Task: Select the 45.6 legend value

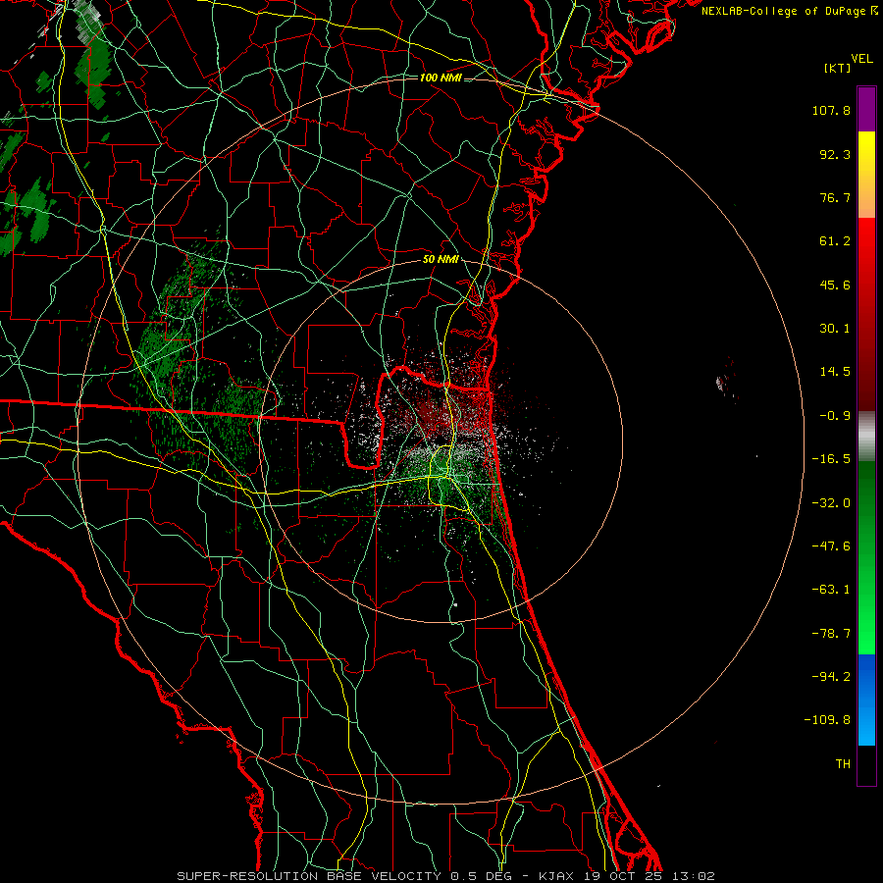Action: pos(835,285)
